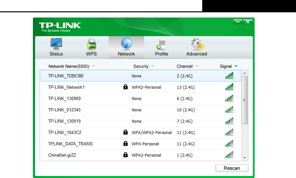Go to the Advanced tab label
The height and width of the screenshot is (178, 296).
click(197, 54)
